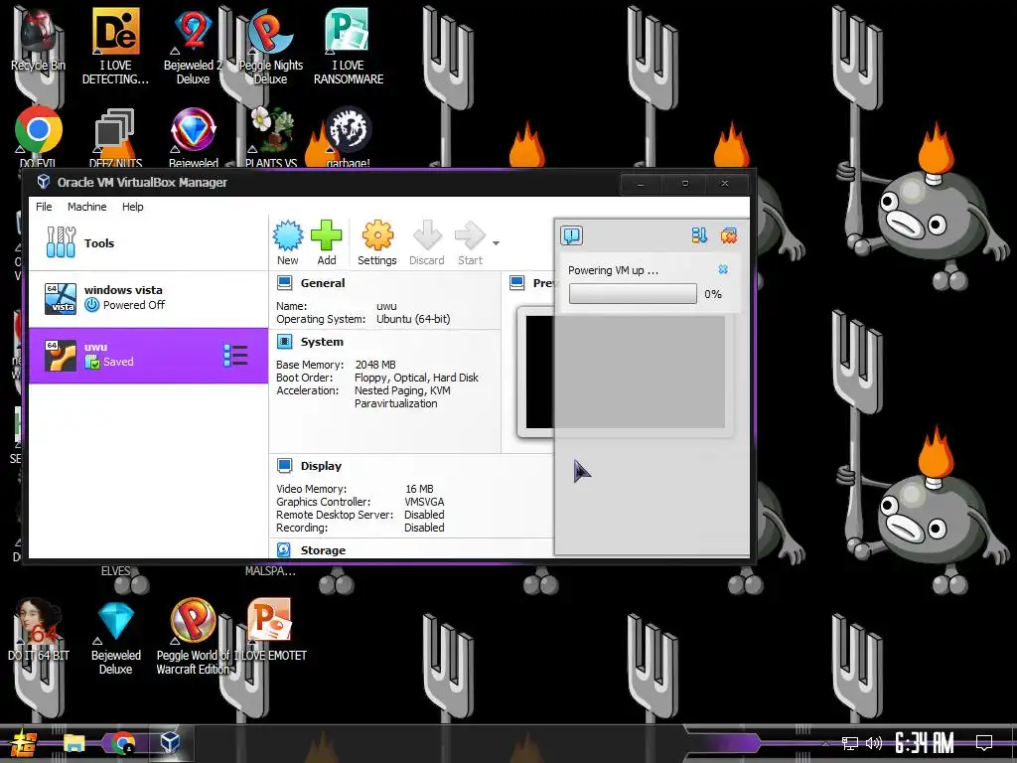
Task: Launch Peggle World of Warcraft Edition shortcut
Action: [193, 636]
